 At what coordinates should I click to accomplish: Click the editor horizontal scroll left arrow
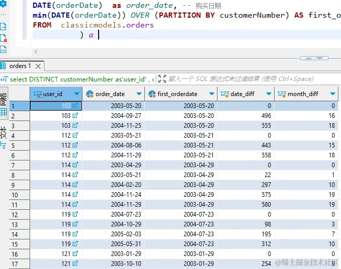click(36, 51)
